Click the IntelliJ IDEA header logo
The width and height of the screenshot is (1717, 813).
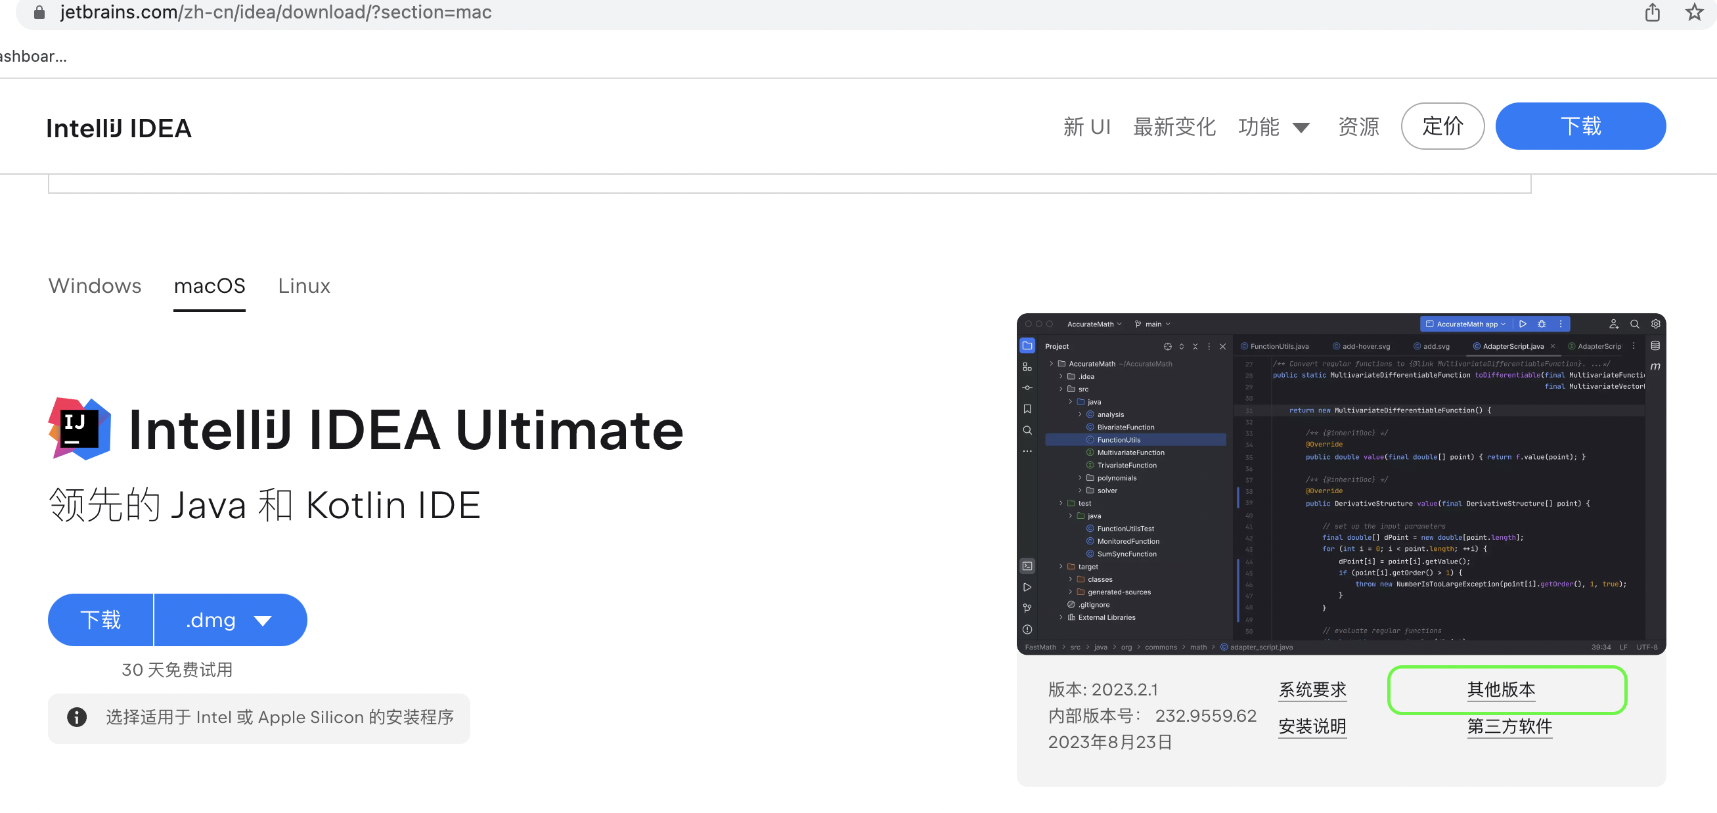pyautogui.click(x=119, y=128)
